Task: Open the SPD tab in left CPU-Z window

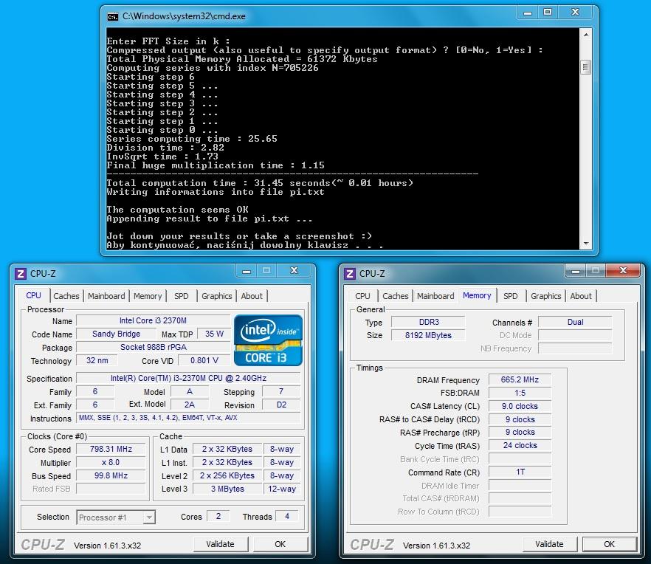Action: 182,296
